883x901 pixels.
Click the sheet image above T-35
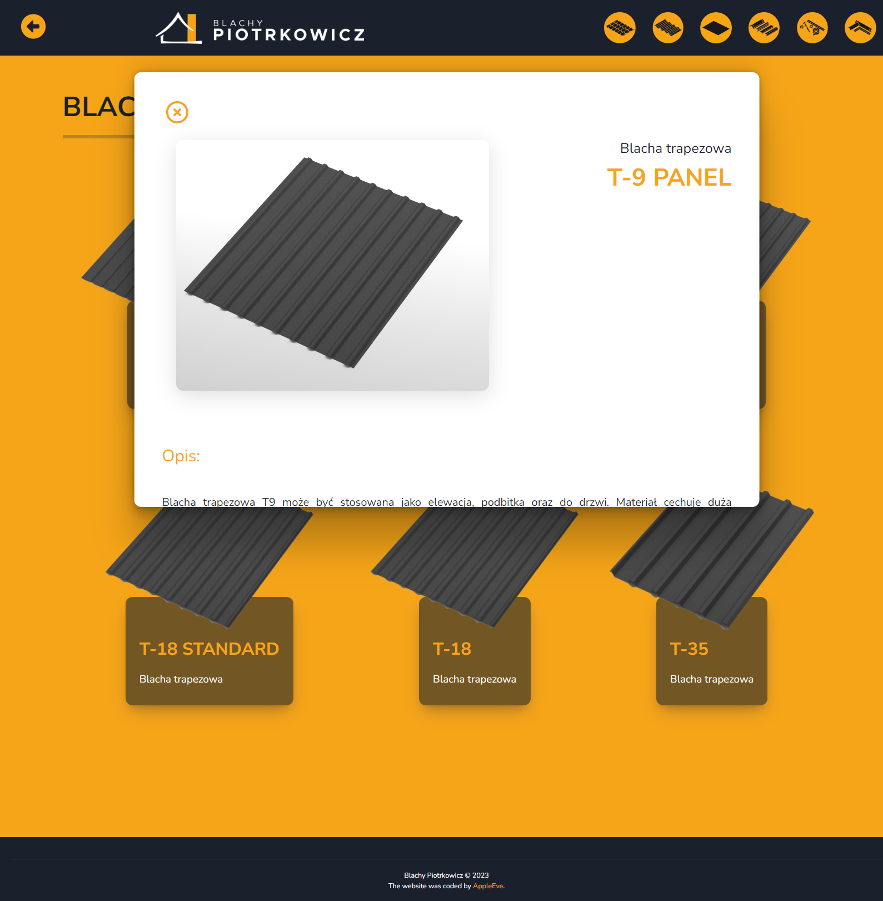click(x=711, y=556)
